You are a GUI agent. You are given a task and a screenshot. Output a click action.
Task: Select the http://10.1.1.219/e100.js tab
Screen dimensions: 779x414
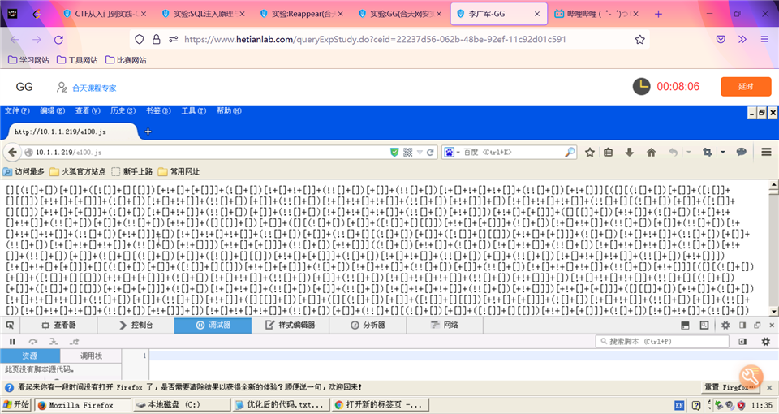tap(71, 132)
